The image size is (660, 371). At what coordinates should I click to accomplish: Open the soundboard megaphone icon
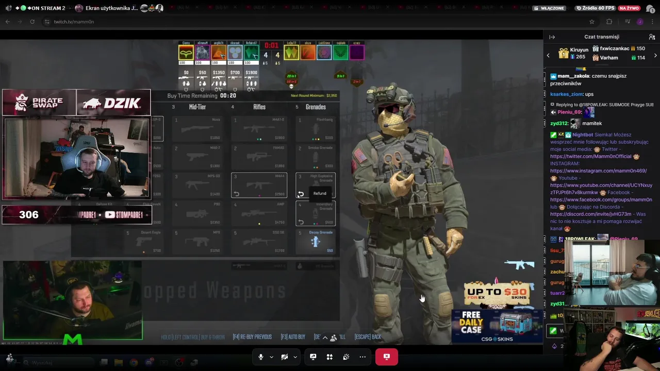click(346, 357)
